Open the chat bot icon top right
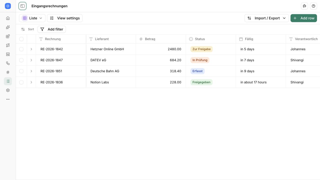Viewport: 320px width, 180px height. click(x=304, y=6)
